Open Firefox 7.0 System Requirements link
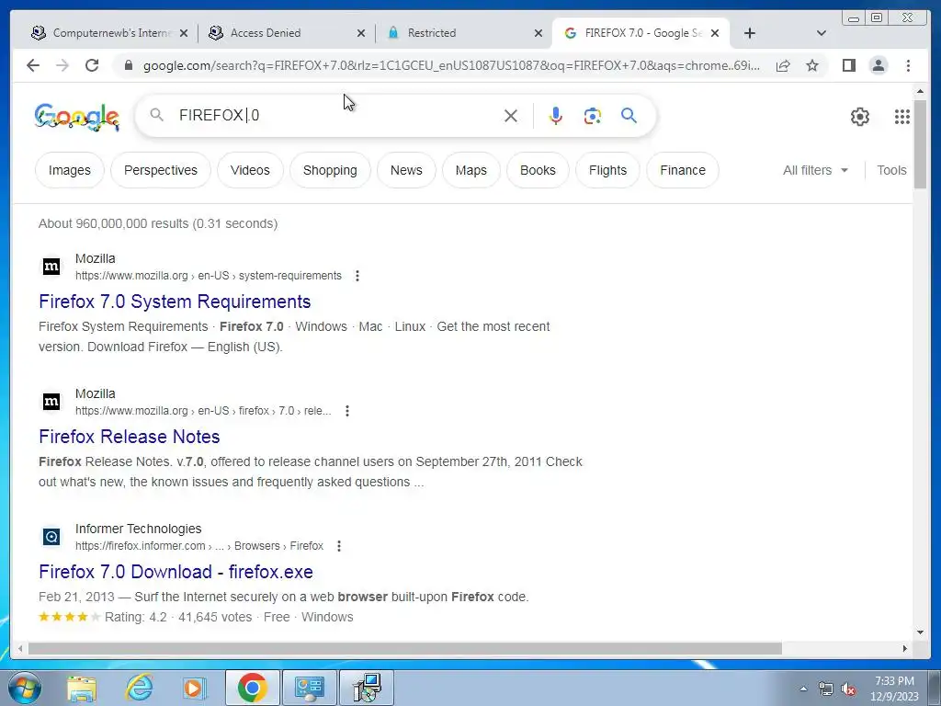941x706 pixels. [x=175, y=302]
